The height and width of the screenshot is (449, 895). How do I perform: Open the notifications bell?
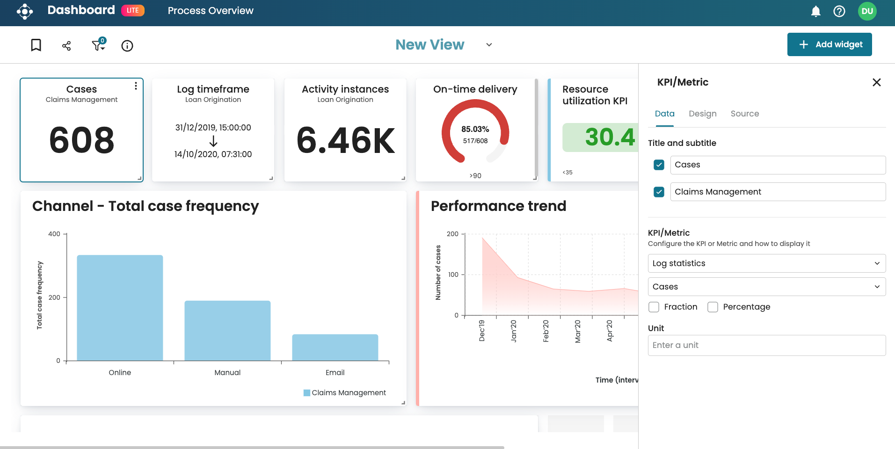tap(815, 11)
